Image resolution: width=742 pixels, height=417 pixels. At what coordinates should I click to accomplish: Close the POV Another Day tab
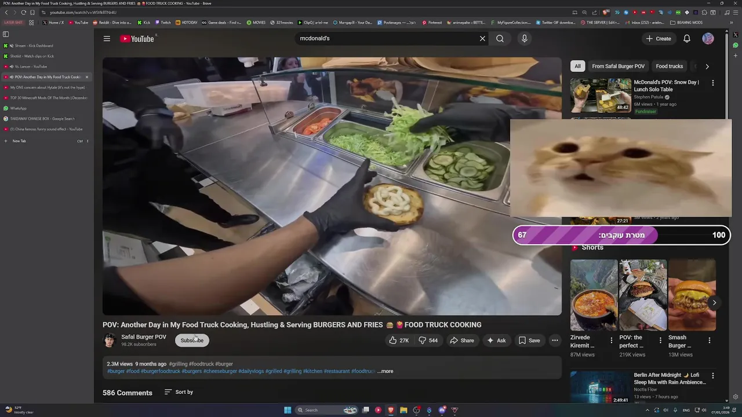coord(87,77)
